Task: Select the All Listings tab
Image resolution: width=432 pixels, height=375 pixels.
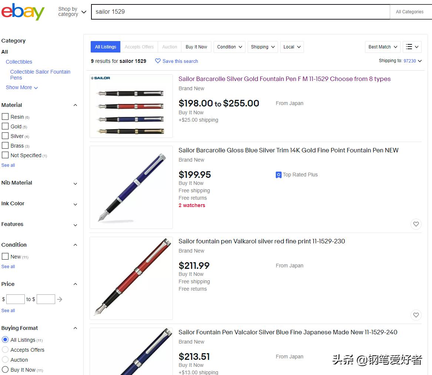Action: pos(106,47)
